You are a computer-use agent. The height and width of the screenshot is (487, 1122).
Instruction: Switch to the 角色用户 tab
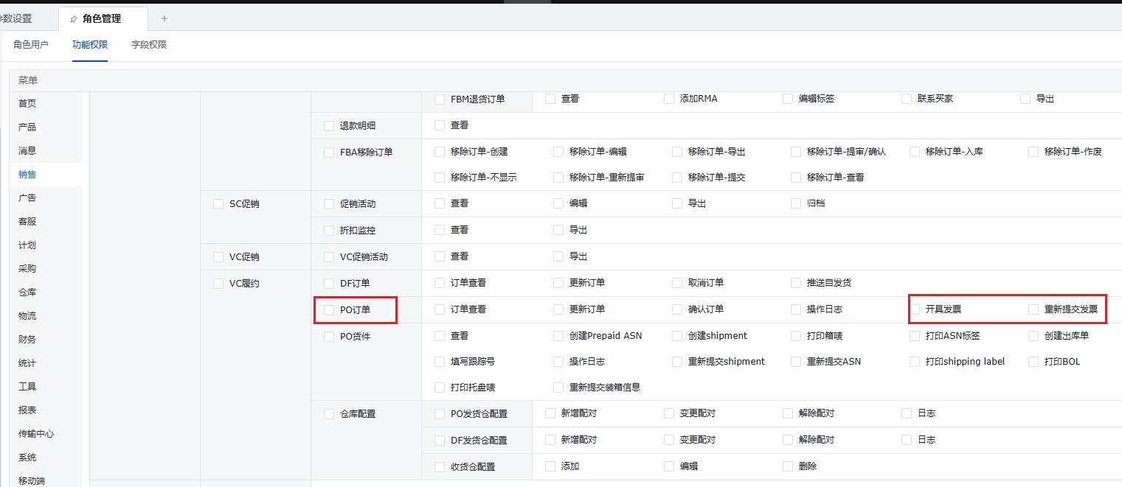[x=31, y=45]
